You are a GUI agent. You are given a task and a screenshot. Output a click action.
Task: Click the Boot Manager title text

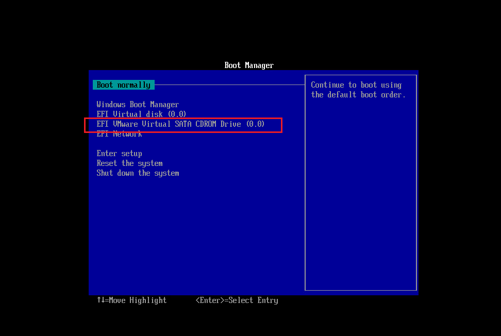coord(249,65)
